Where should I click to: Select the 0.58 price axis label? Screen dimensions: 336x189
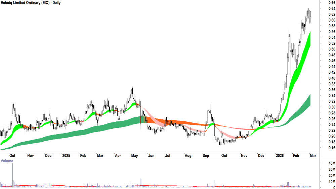point(332,26)
